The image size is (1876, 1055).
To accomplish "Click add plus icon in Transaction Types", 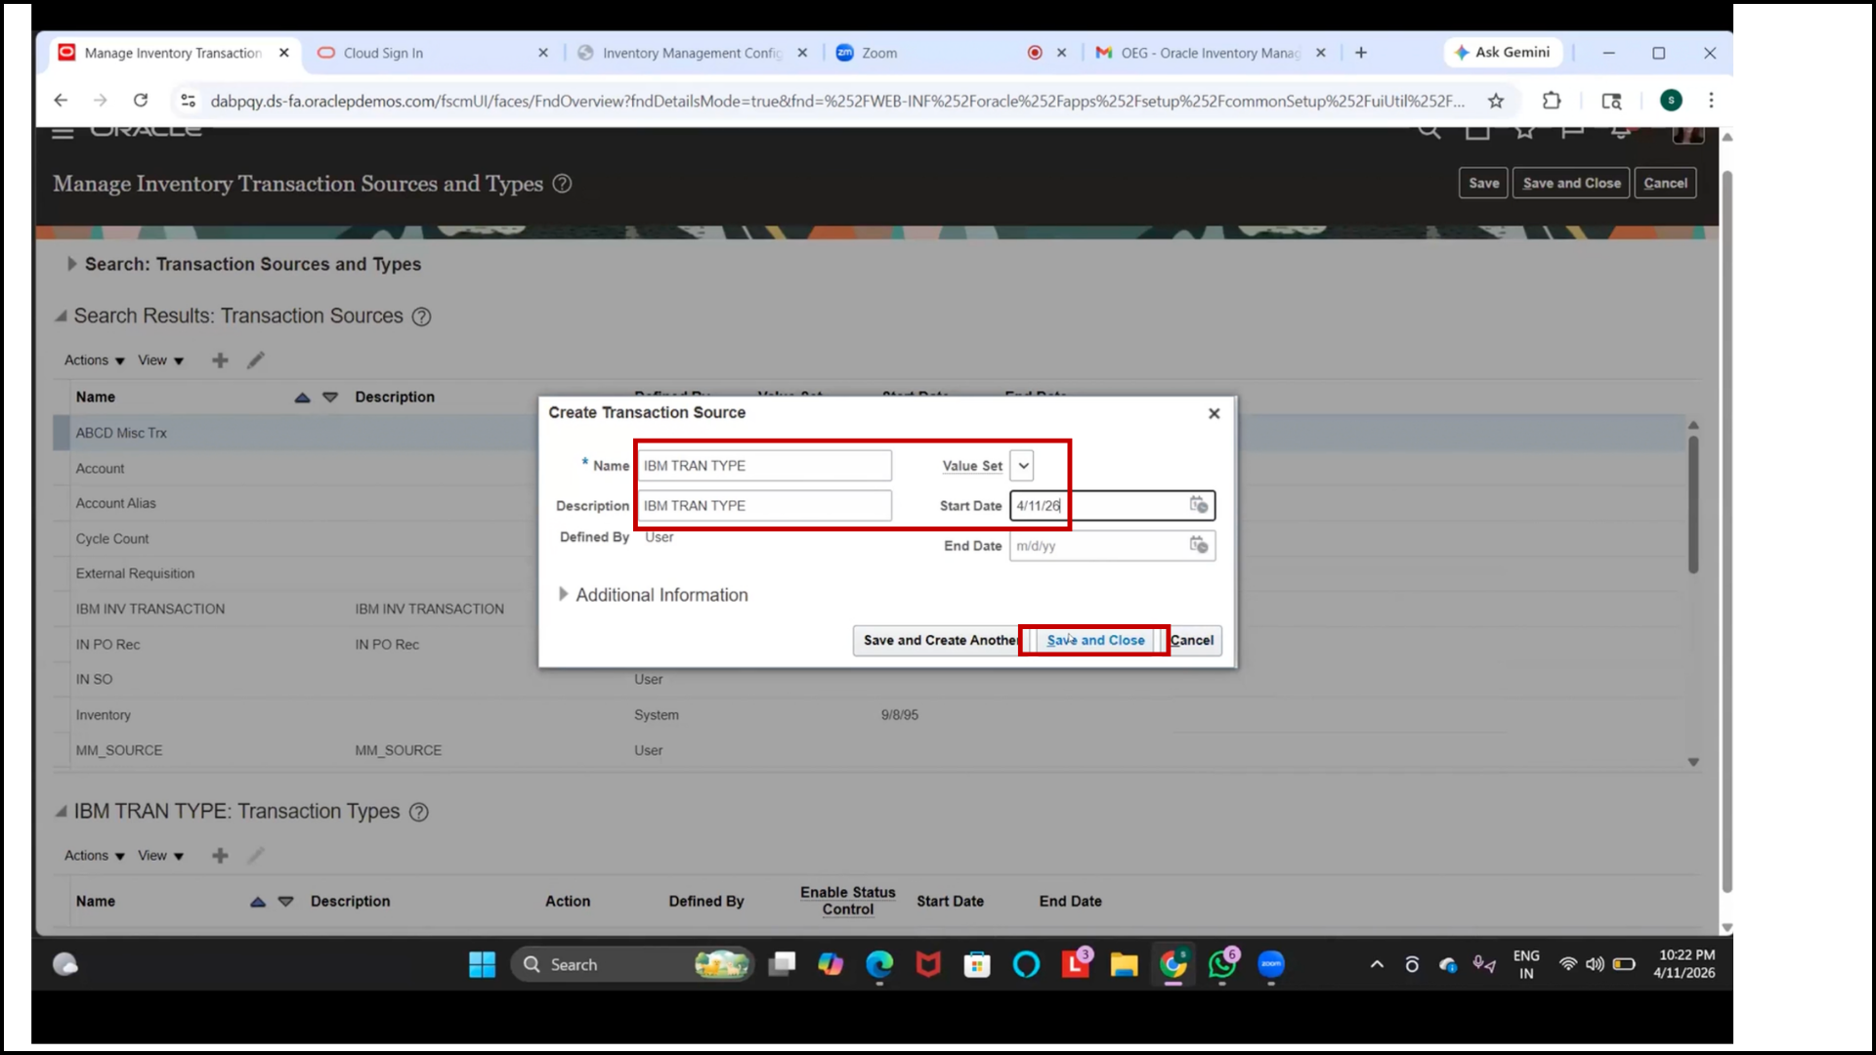I will pos(220,856).
